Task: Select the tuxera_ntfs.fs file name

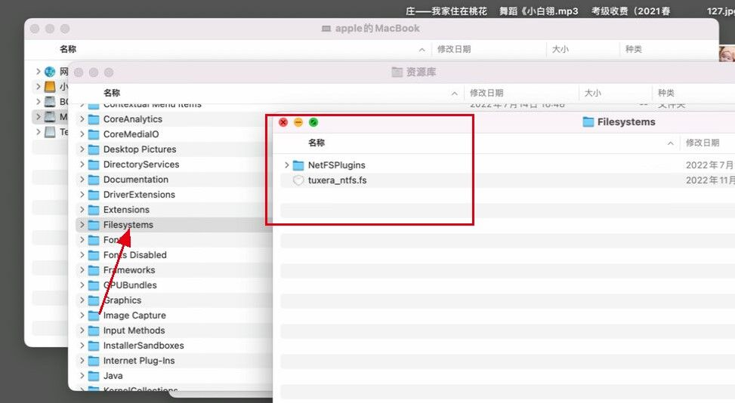Action: (338, 180)
